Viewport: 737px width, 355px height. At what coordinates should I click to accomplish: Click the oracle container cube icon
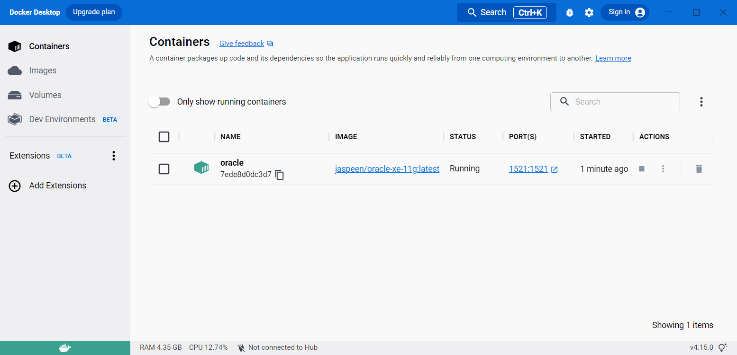(201, 168)
